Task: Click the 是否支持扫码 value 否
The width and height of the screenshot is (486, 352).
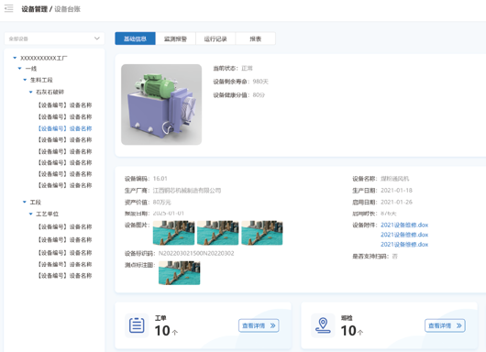Action: [x=394, y=257]
